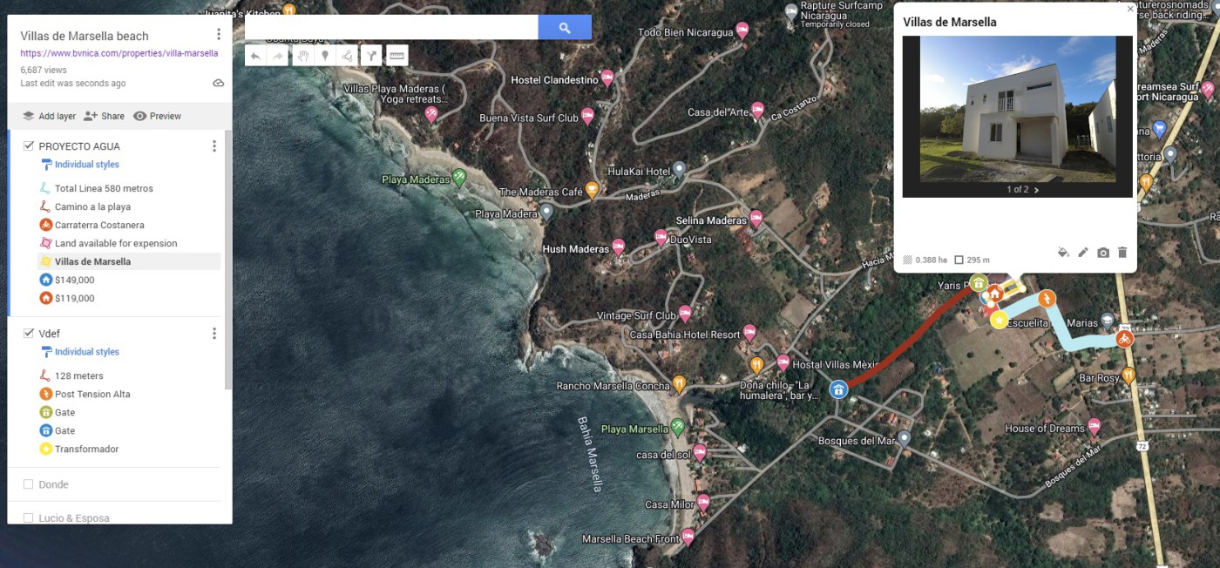Open the map title options menu

click(219, 35)
